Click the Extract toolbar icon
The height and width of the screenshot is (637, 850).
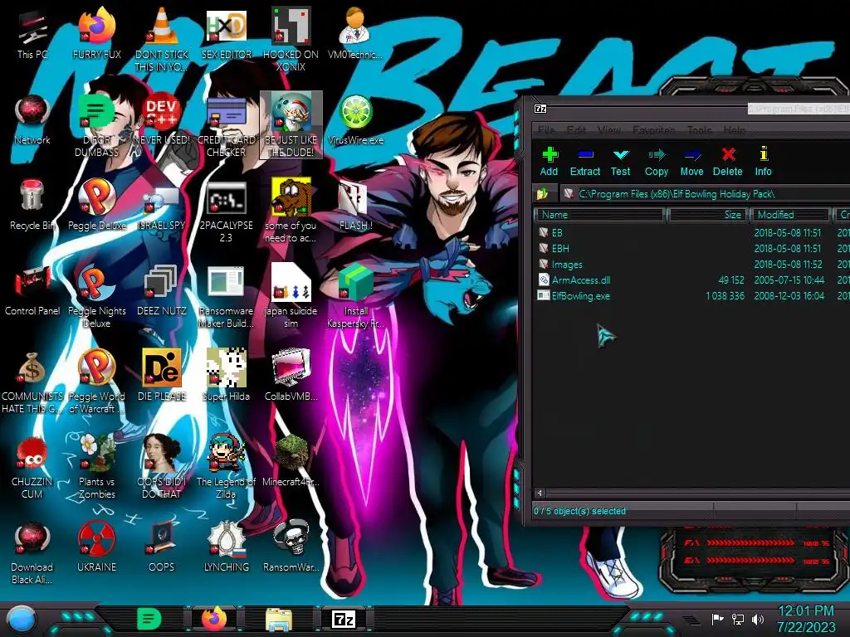(585, 162)
